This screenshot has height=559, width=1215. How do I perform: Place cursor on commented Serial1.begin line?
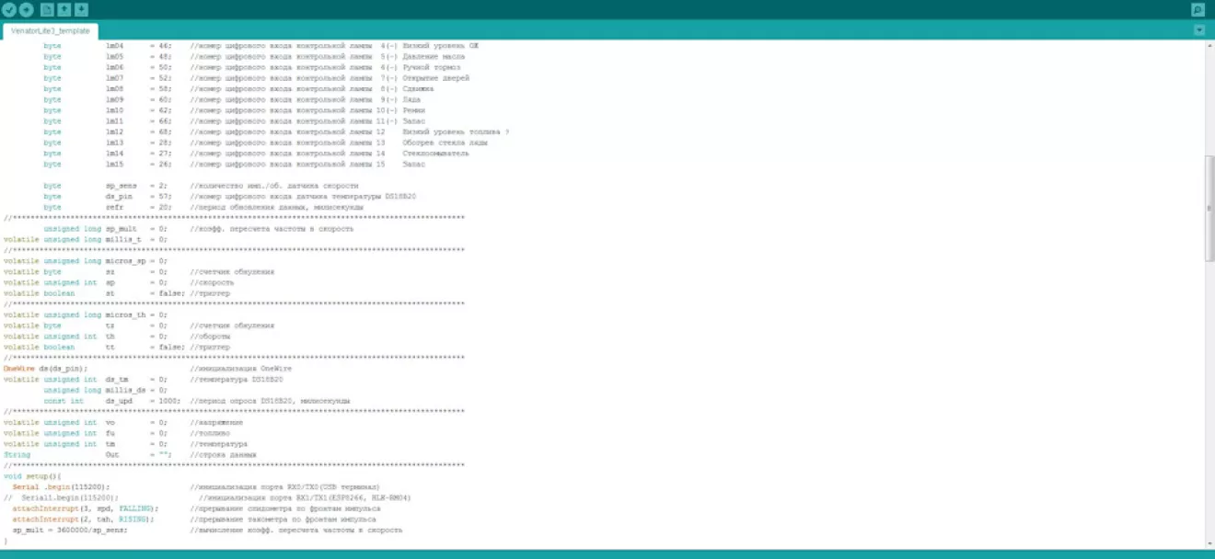(64, 497)
